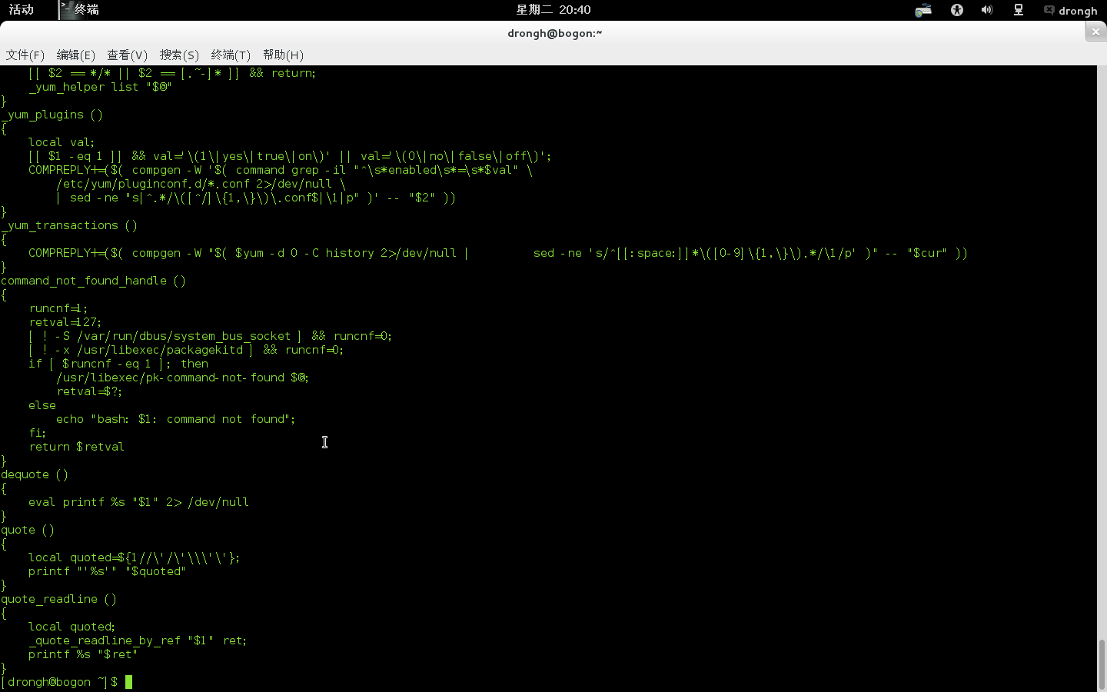Open the drongh user menu
Viewport: 1107px width, 692px height.
click(x=1070, y=10)
